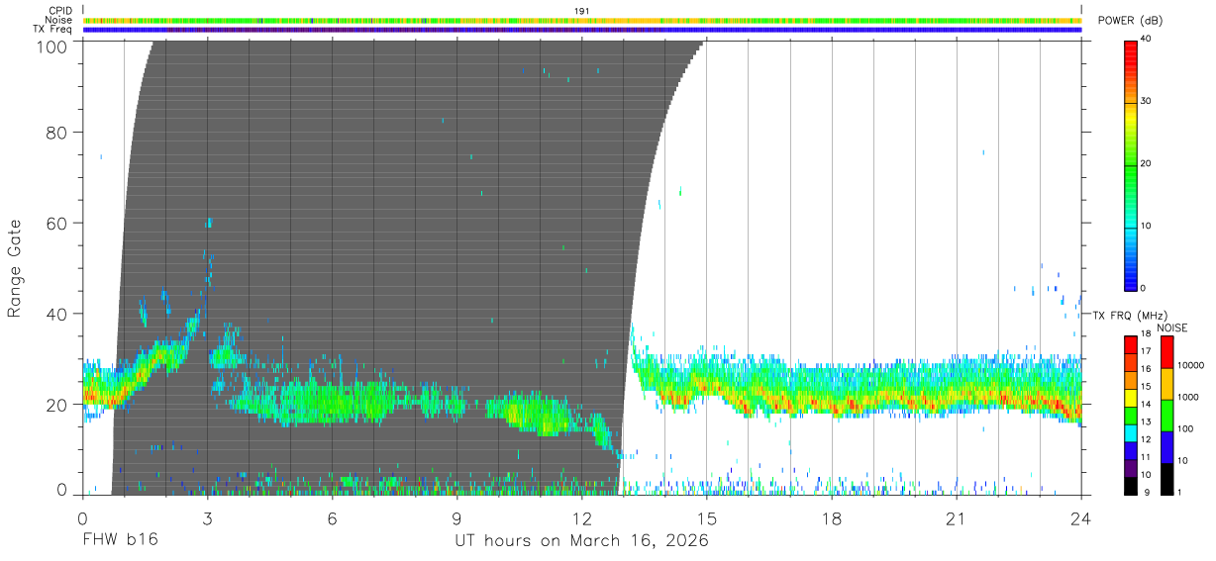Click the CPID row label
1216x561 pixels.
click(x=60, y=11)
